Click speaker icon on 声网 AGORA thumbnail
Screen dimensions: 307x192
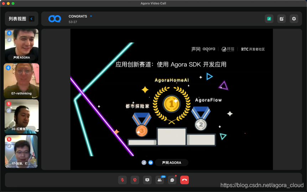point(9,33)
